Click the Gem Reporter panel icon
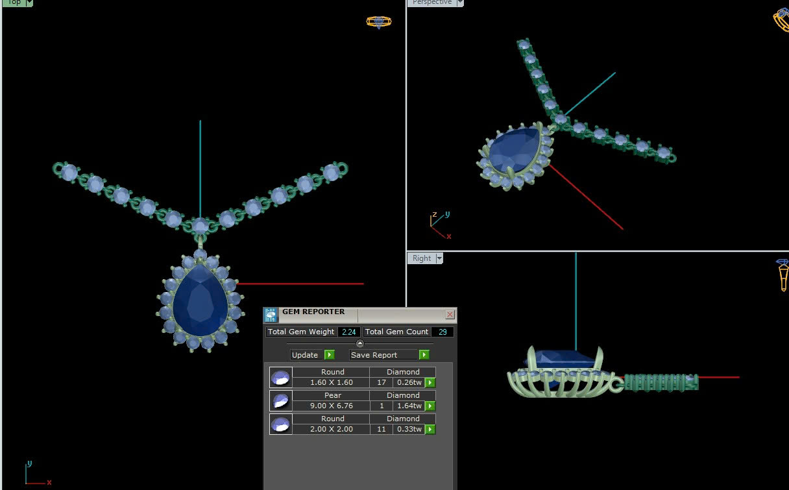Image resolution: width=789 pixels, height=490 pixels. (x=271, y=315)
